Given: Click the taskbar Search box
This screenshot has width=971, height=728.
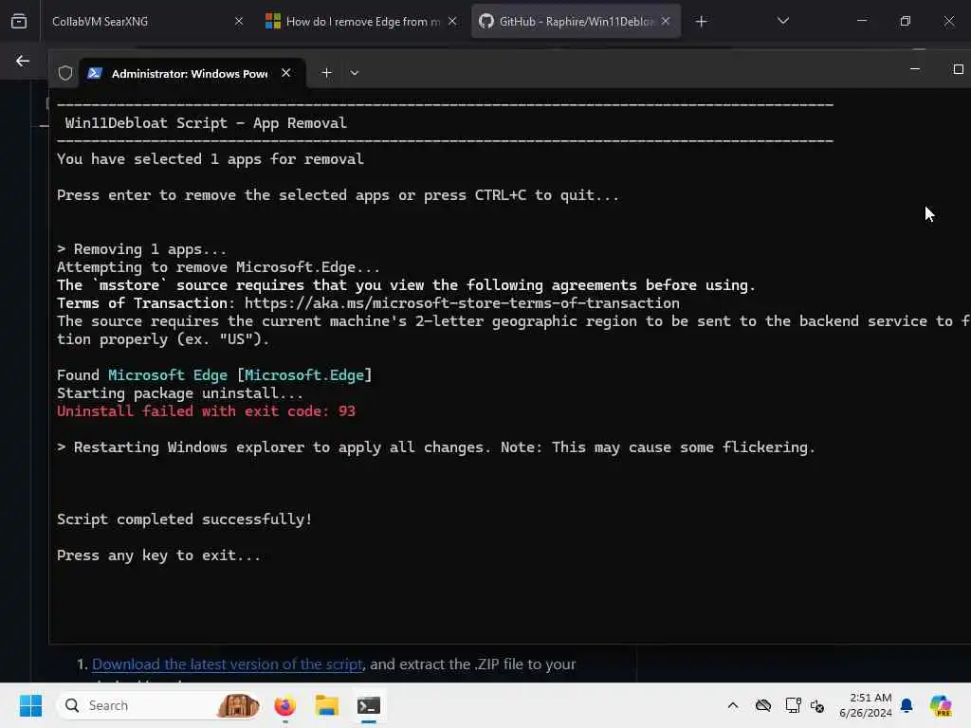Looking at the screenshot, I should point(158,705).
